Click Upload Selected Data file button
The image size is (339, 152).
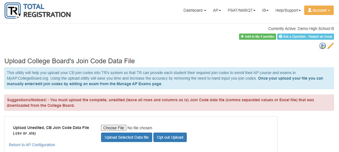pyautogui.click(x=127, y=137)
